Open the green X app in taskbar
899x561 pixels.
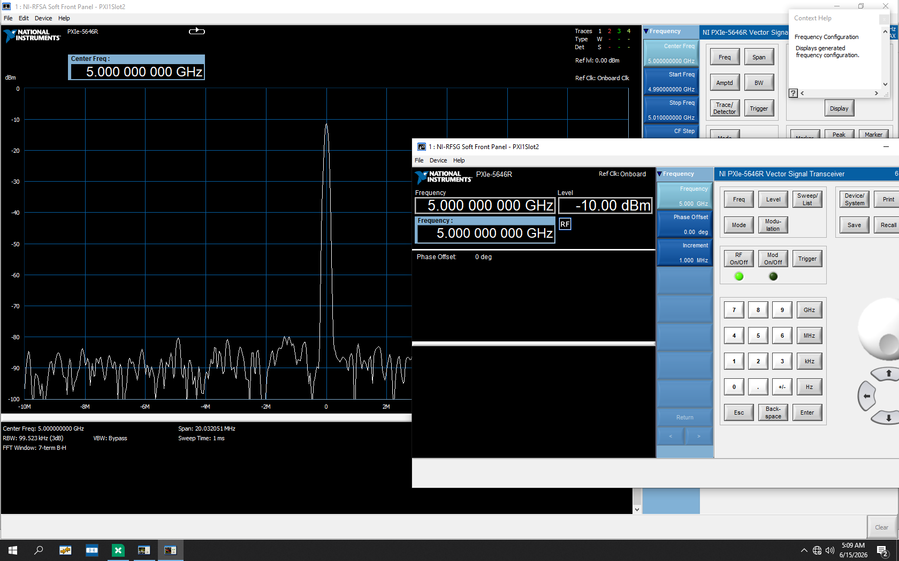pos(118,550)
